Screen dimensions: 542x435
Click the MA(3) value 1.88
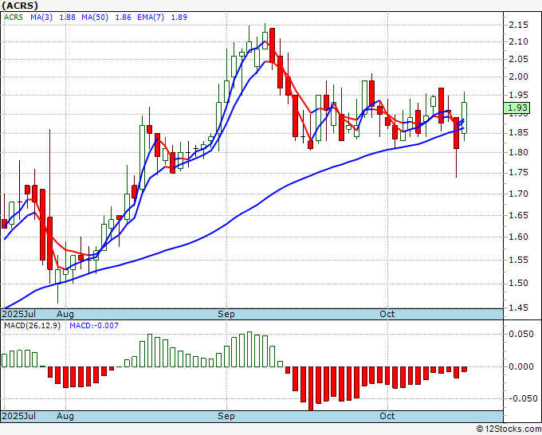pyautogui.click(x=68, y=18)
